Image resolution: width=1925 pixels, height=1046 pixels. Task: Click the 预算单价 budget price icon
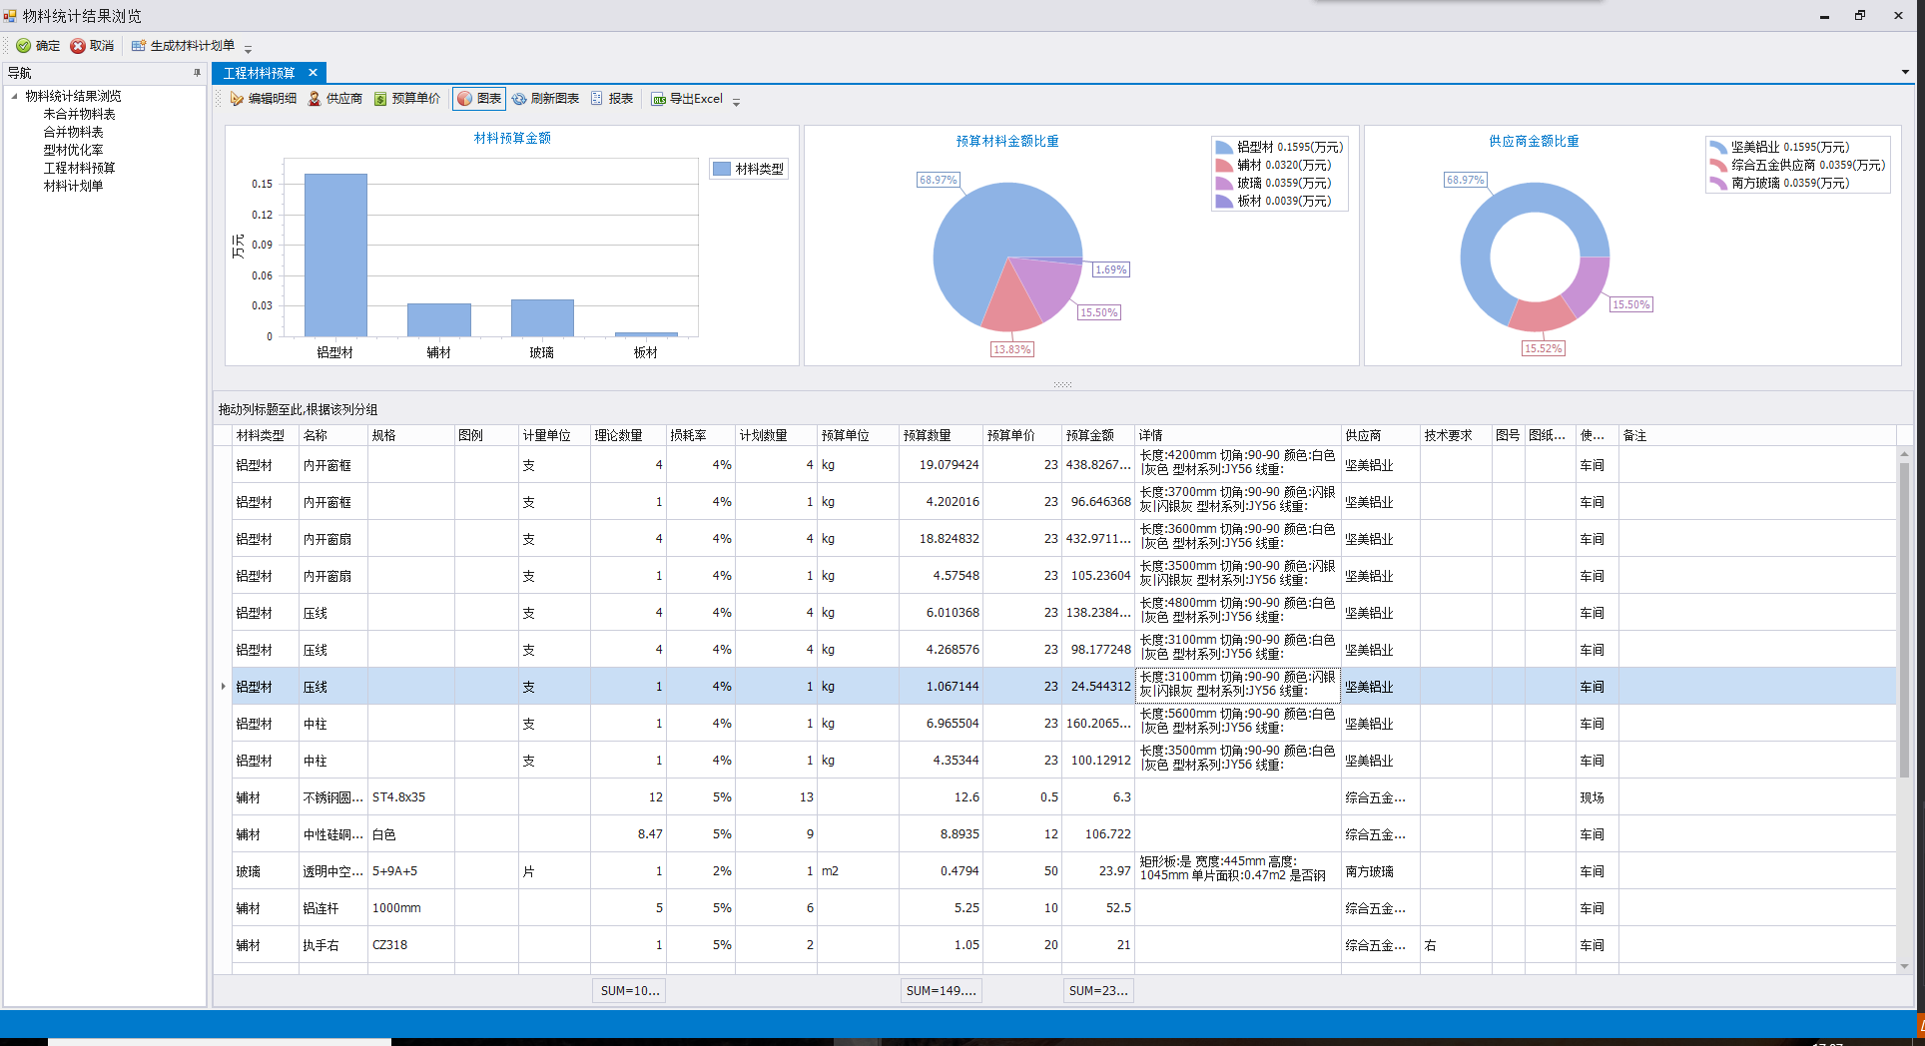[380, 99]
